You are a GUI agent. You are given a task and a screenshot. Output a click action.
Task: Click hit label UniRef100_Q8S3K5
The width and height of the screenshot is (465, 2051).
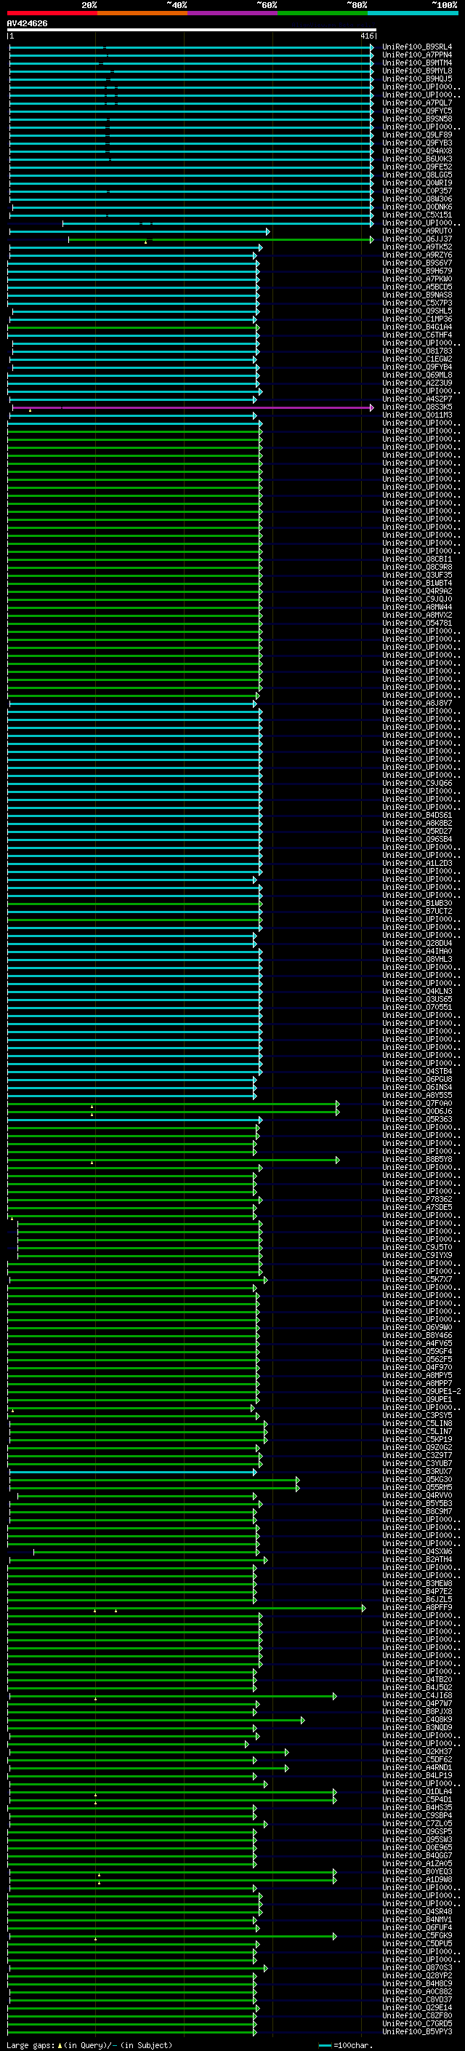click(x=417, y=407)
